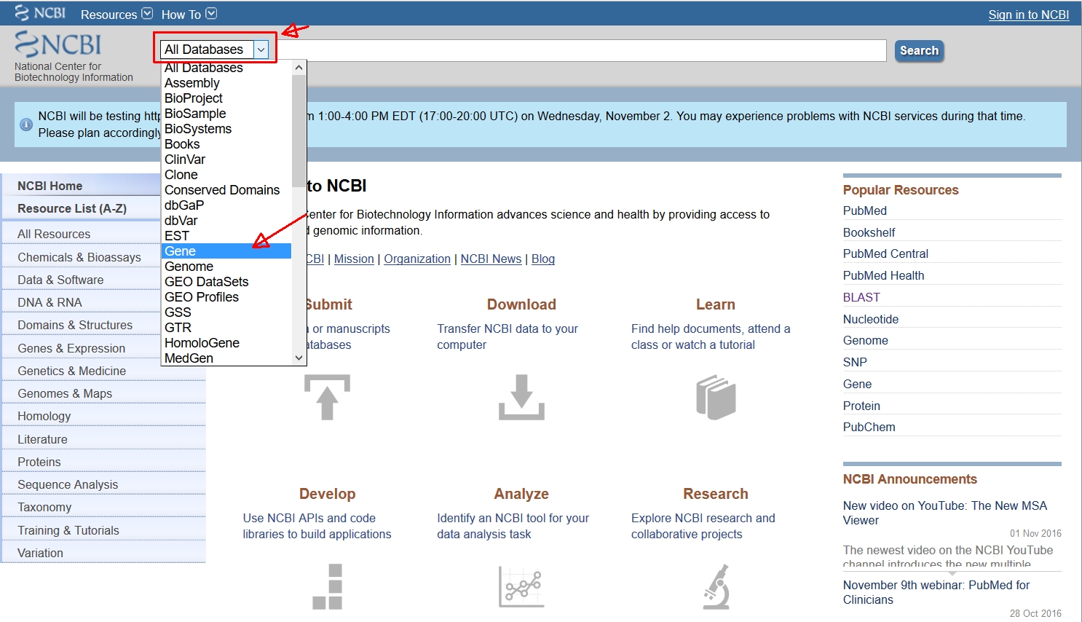Open the How To dropdown menu
Viewport: 1082px width, 622px height.
(189, 14)
